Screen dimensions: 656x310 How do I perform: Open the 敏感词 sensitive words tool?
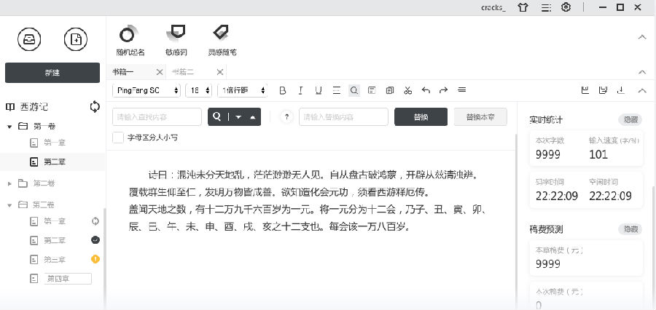coord(176,40)
